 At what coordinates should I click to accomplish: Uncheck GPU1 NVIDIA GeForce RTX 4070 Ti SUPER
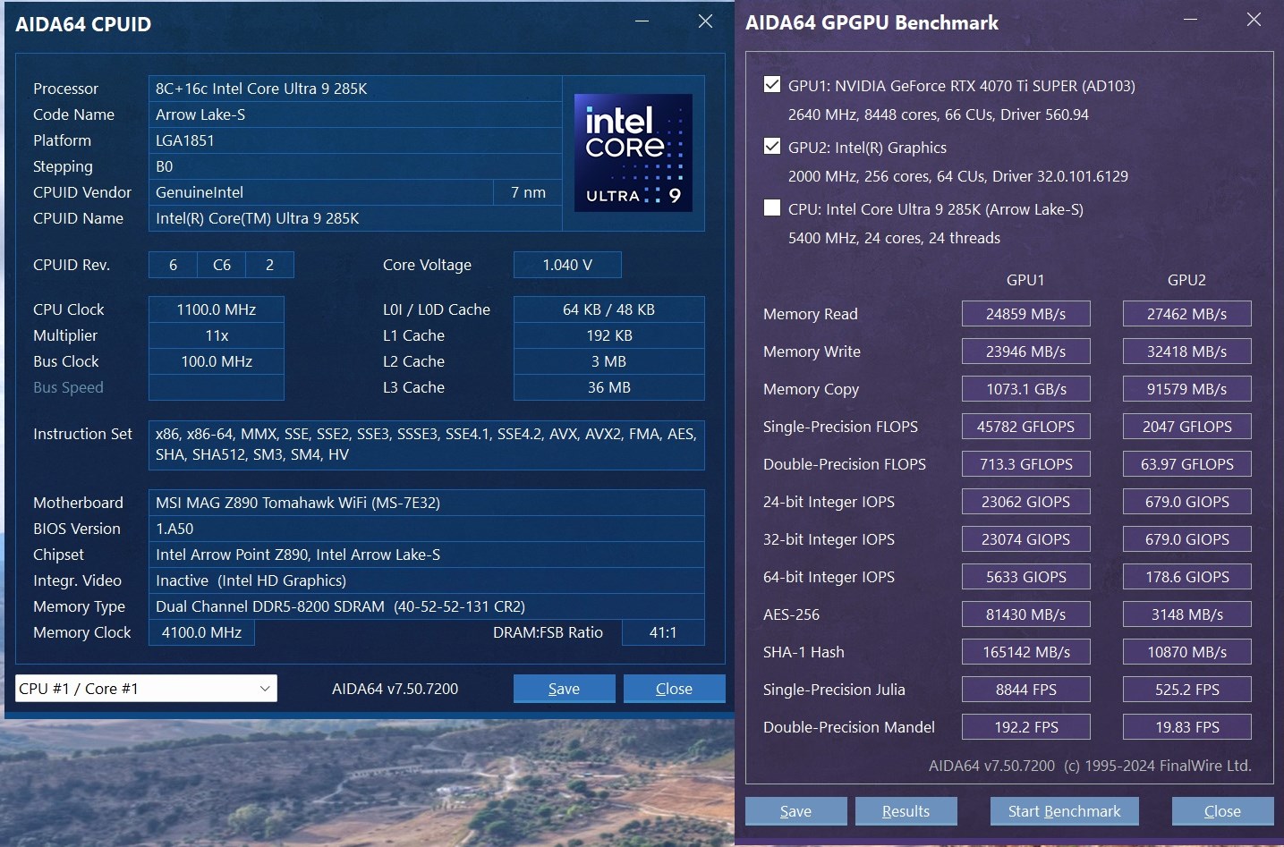click(x=772, y=85)
